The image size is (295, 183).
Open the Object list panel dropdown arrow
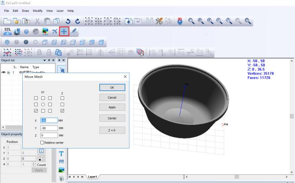click(x=44, y=60)
